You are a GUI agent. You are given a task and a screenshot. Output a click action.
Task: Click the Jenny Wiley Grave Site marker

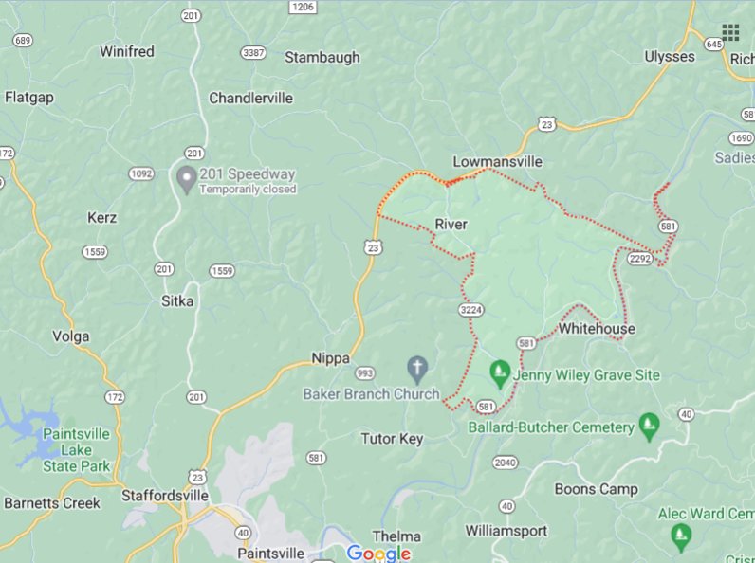[x=500, y=373]
